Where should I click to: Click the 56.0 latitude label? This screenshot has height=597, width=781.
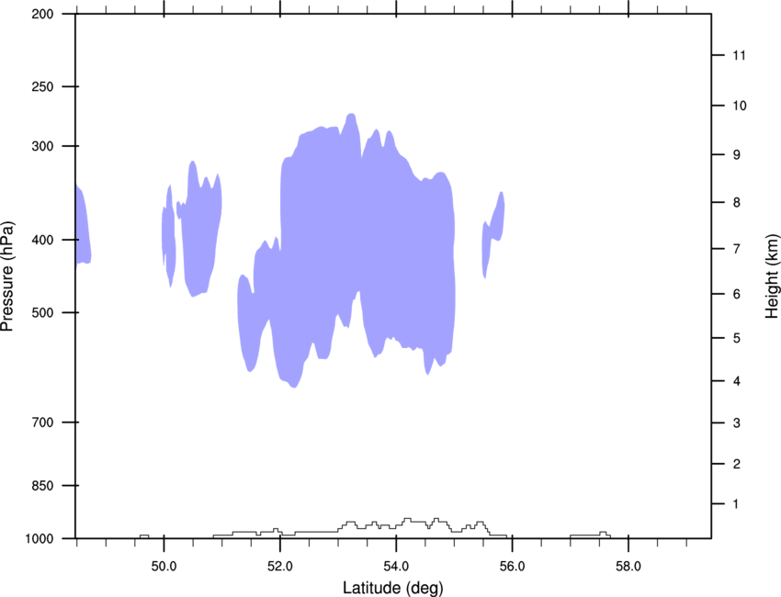click(x=512, y=566)
